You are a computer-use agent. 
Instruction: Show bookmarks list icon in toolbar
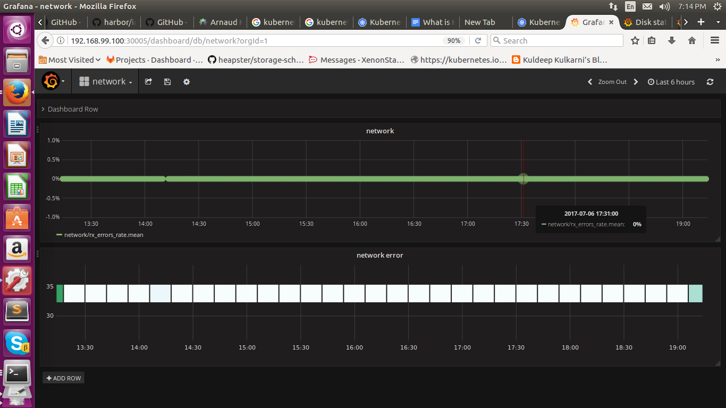coord(652,40)
